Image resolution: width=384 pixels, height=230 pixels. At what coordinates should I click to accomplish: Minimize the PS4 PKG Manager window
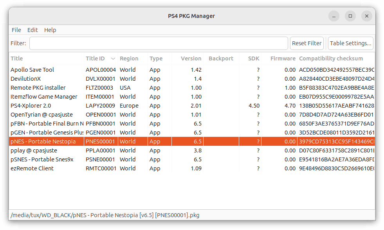pyautogui.click(x=334, y=16)
